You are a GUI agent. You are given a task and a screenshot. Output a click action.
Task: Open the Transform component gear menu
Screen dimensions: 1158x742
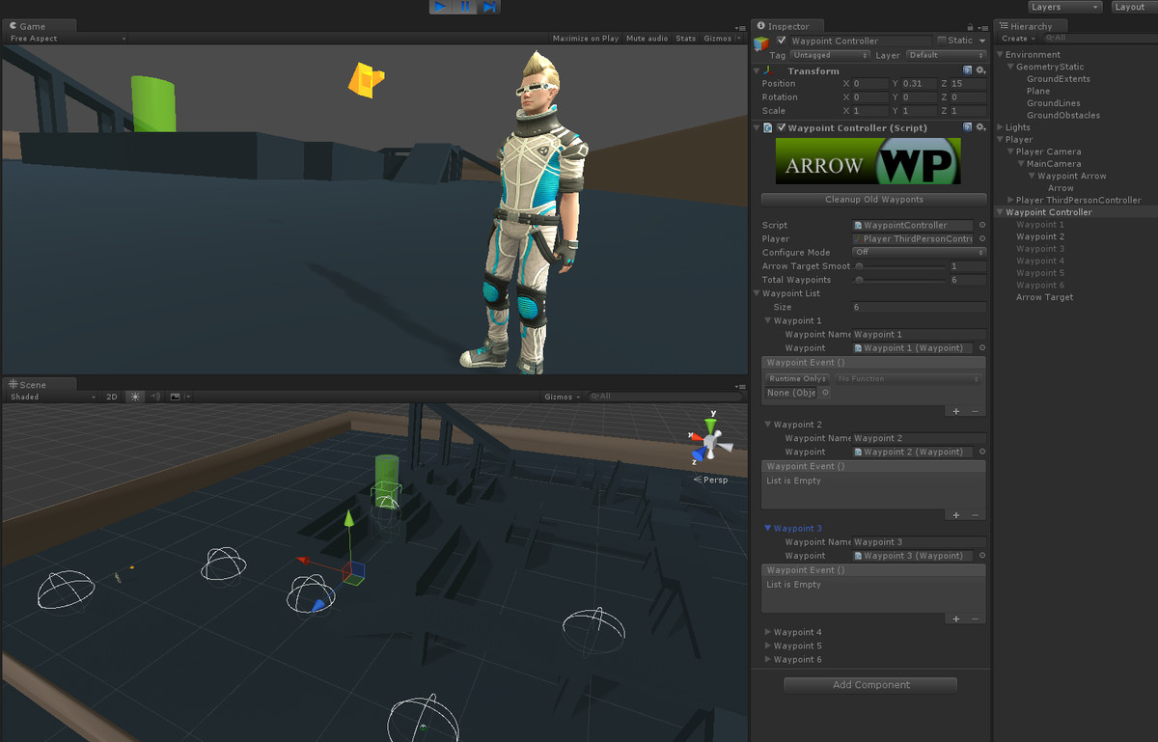point(980,70)
